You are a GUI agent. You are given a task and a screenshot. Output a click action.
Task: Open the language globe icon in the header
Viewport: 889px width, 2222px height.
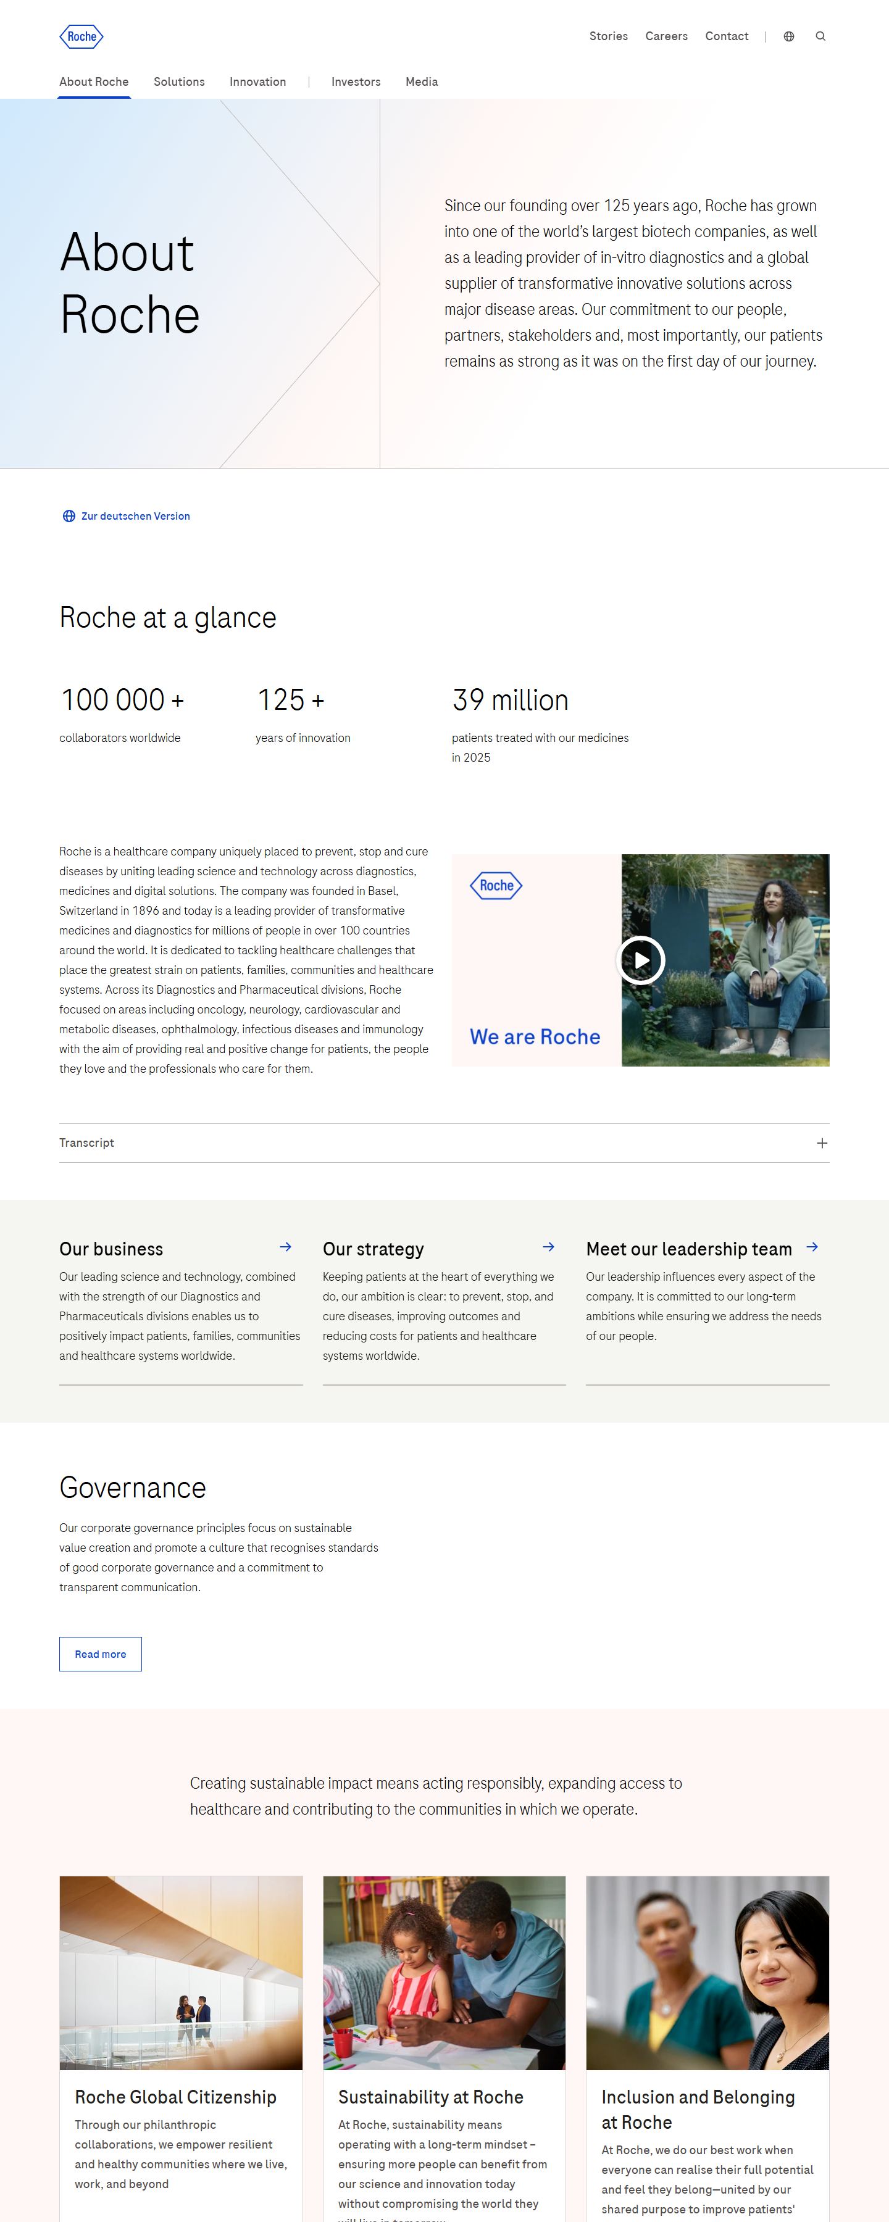coord(789,36)
